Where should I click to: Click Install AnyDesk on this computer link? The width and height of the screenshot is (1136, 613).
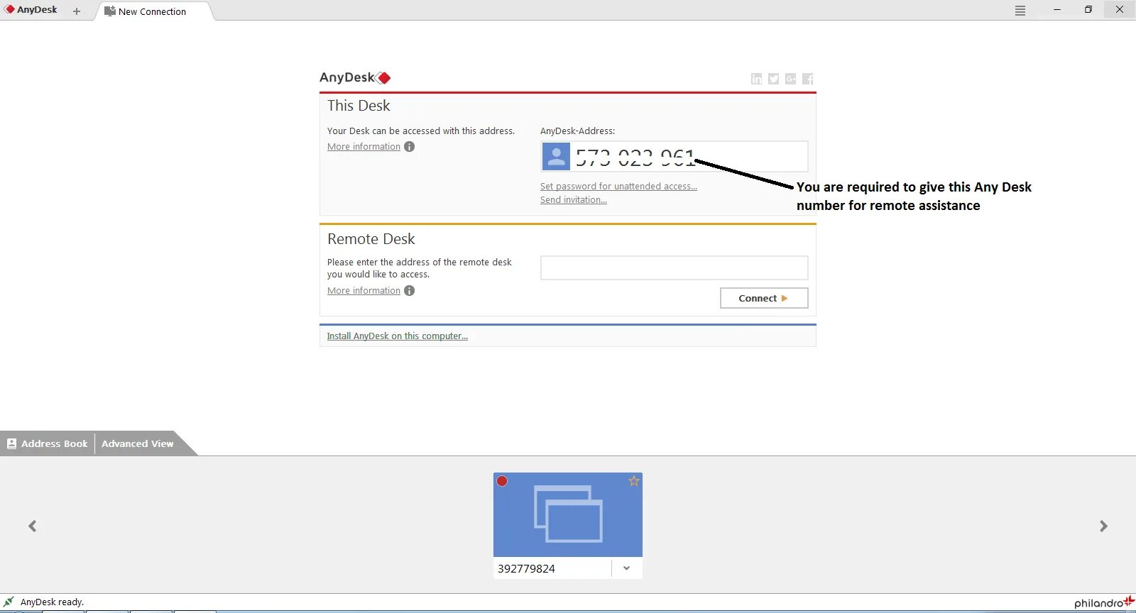[x=397, y=336]
